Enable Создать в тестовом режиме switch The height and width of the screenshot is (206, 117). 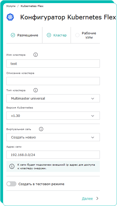coord(11,184)
